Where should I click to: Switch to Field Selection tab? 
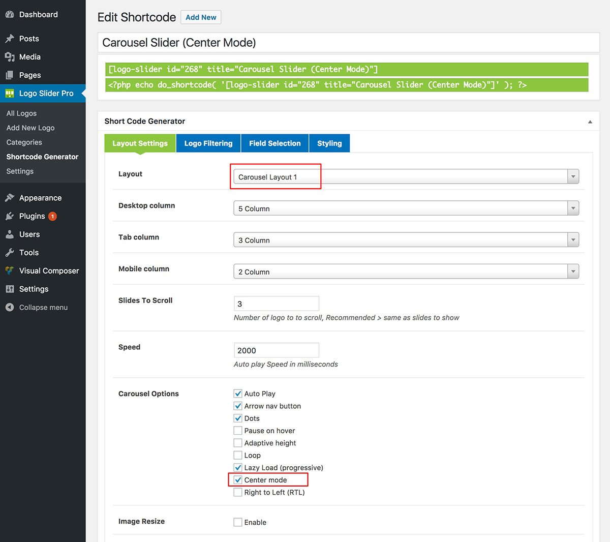275,143
